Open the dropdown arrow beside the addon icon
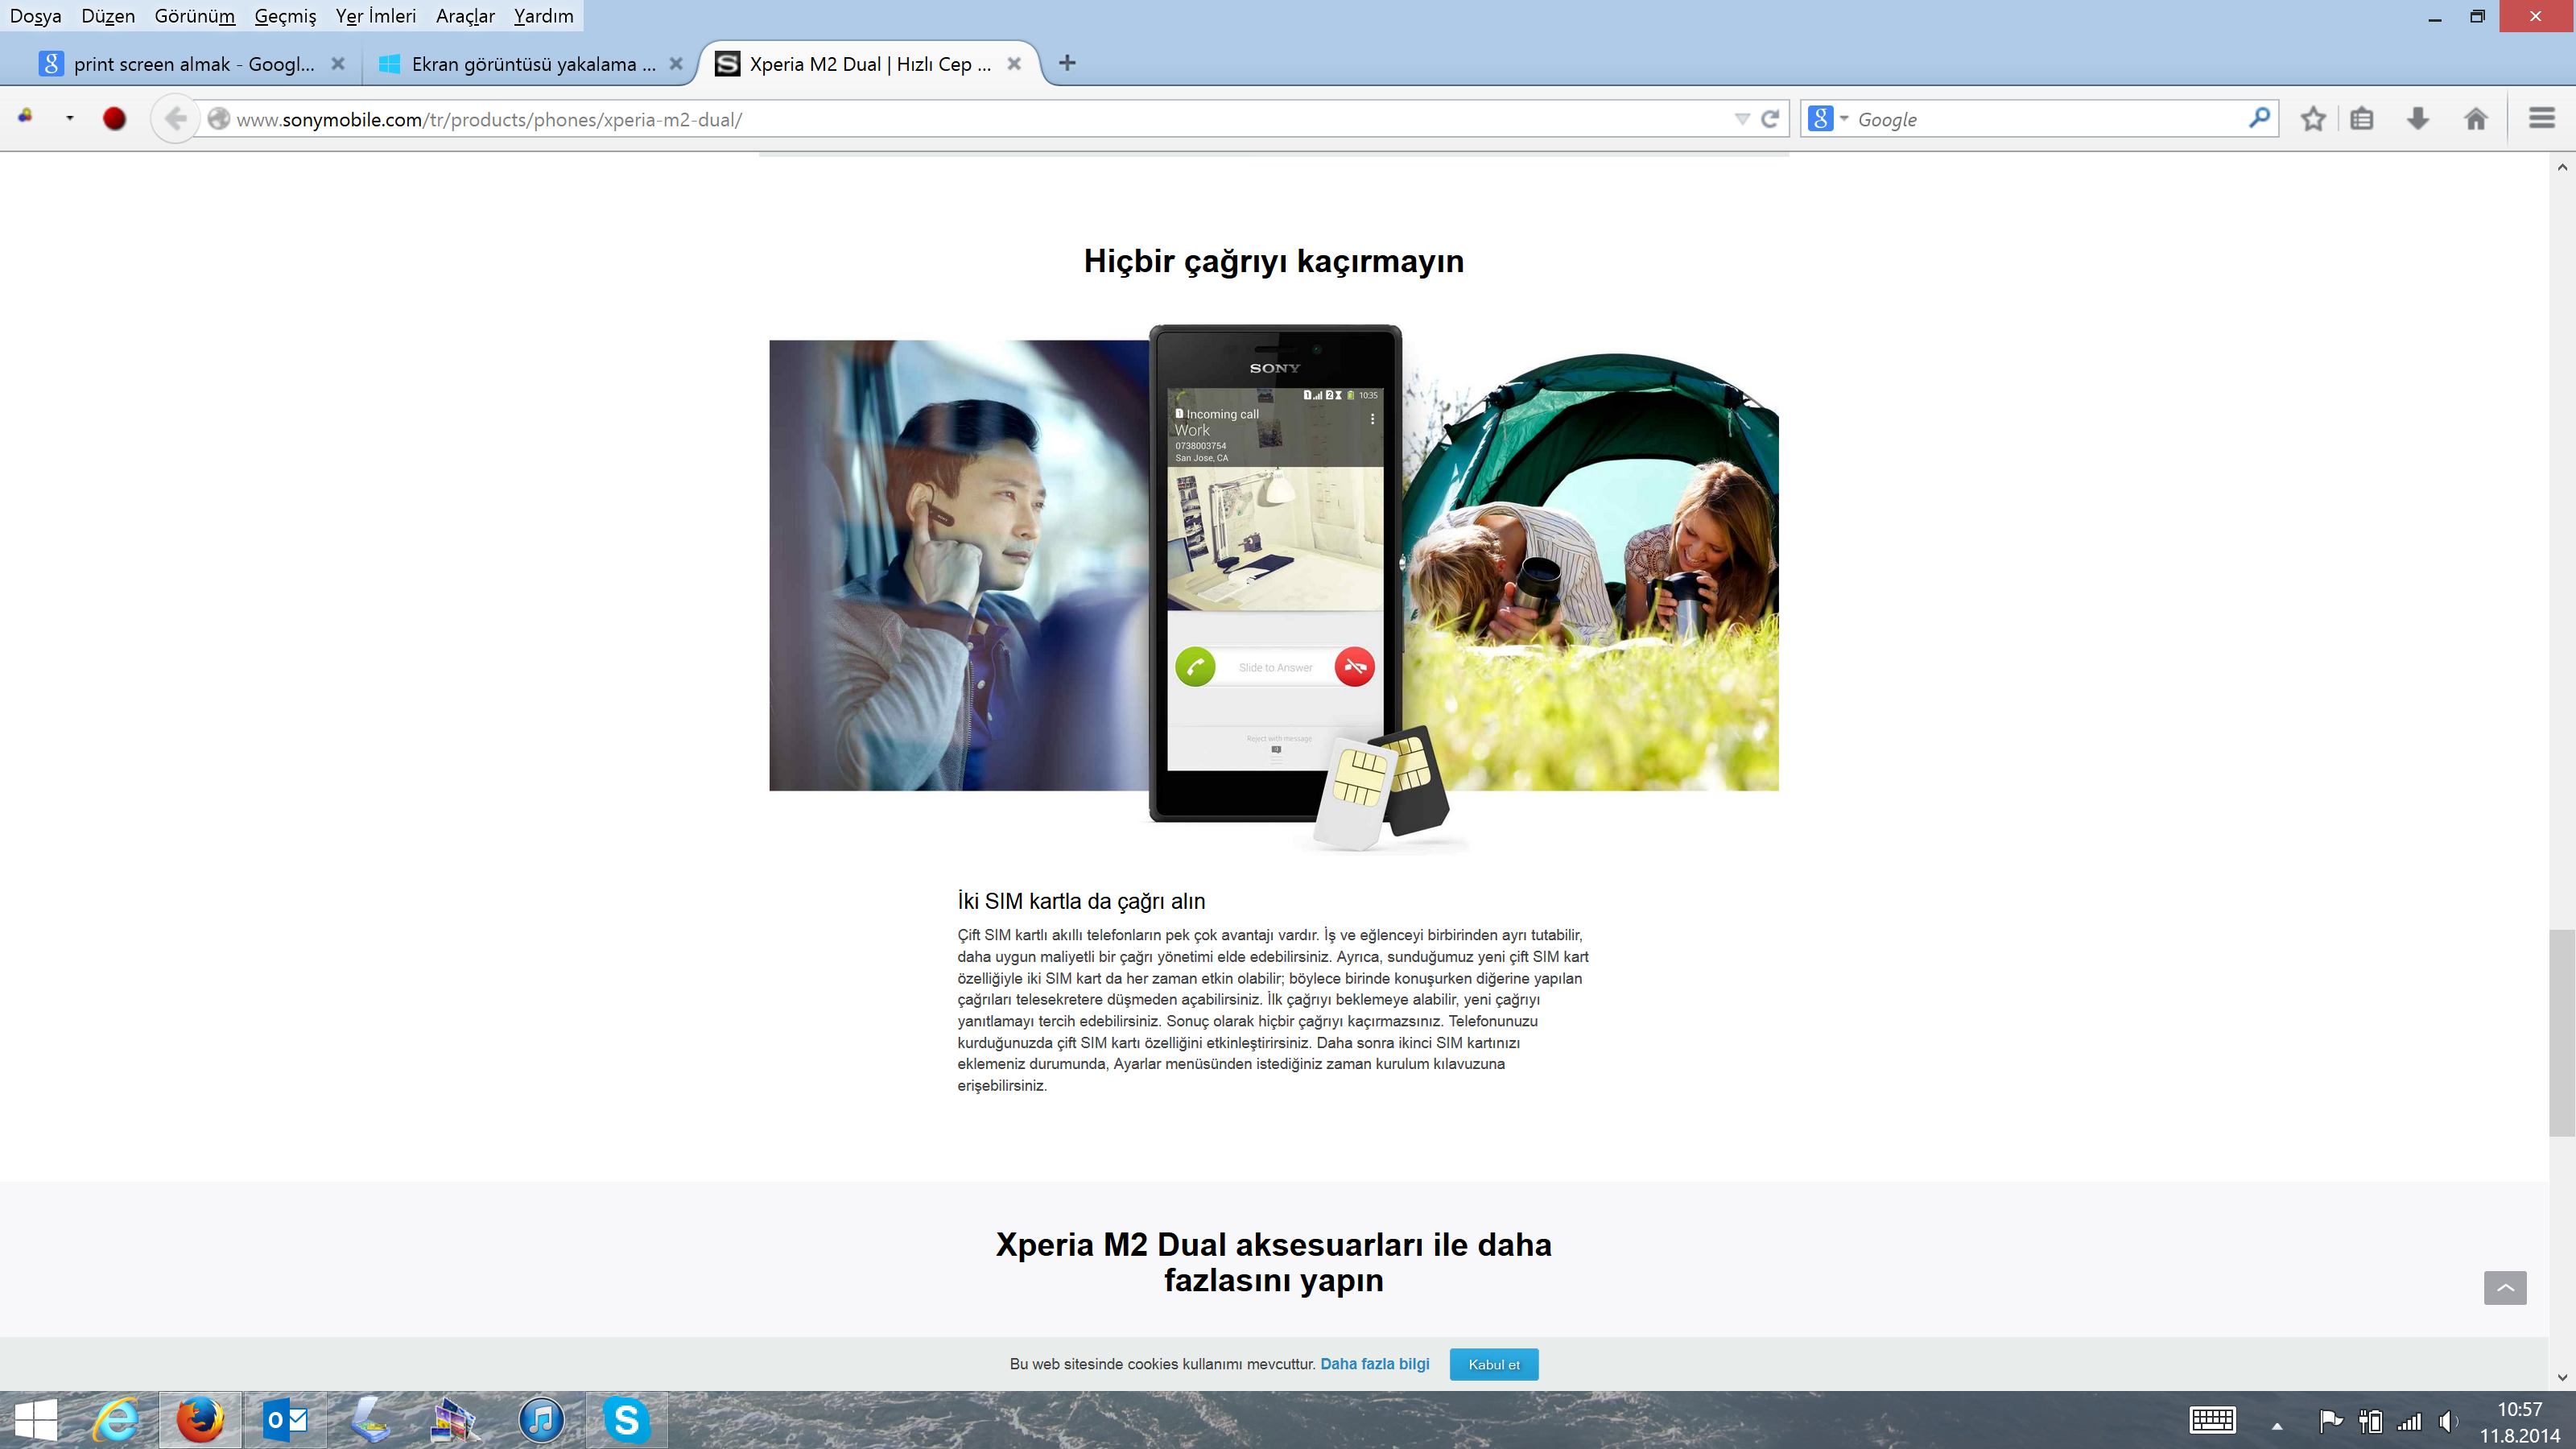Image resolution: width=2576 pixels, height=1449 pixels. pos(69,118)
